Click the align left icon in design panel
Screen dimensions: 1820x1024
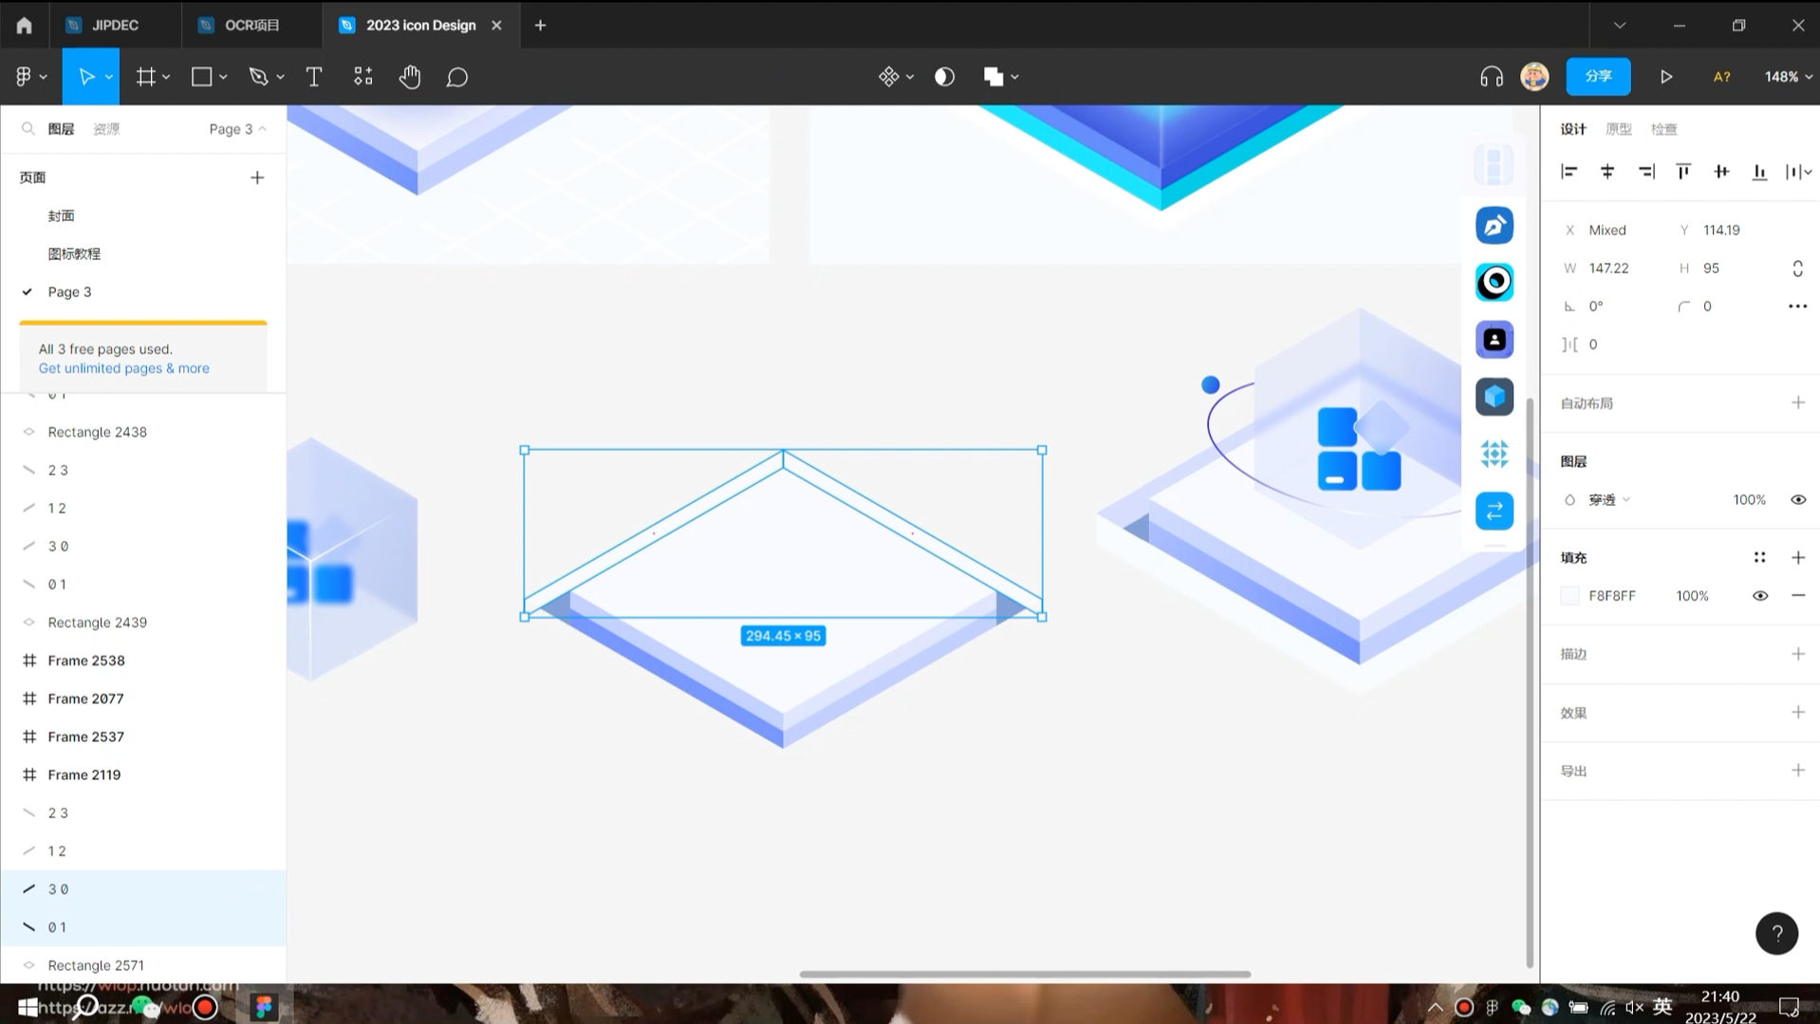(x=1569, y=172)
